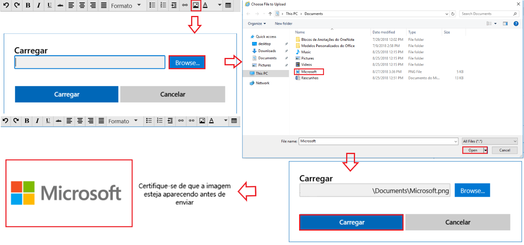Image resolution: width=524 pixels, height=245 pixels.
Task: Open the font color dropdown arrow in lower toolbar
Action: pyautogui.click(x=226, y=121)
